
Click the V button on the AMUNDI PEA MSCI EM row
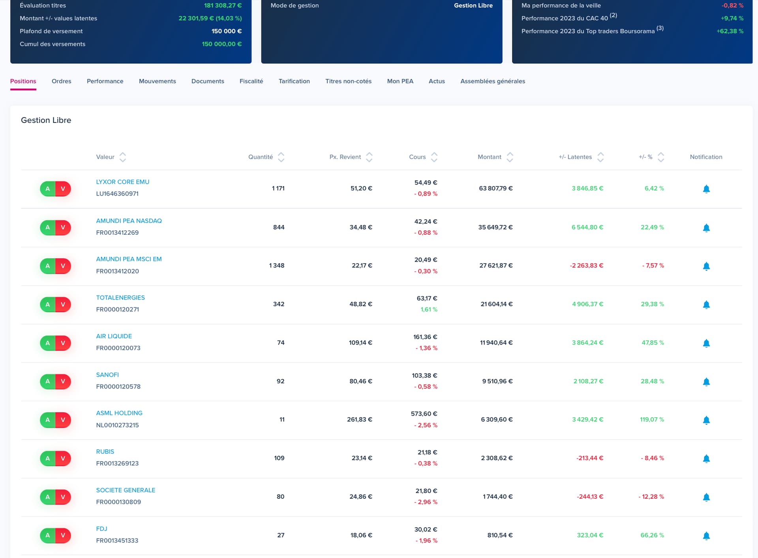pyautogui.click(x=63, y=266)
